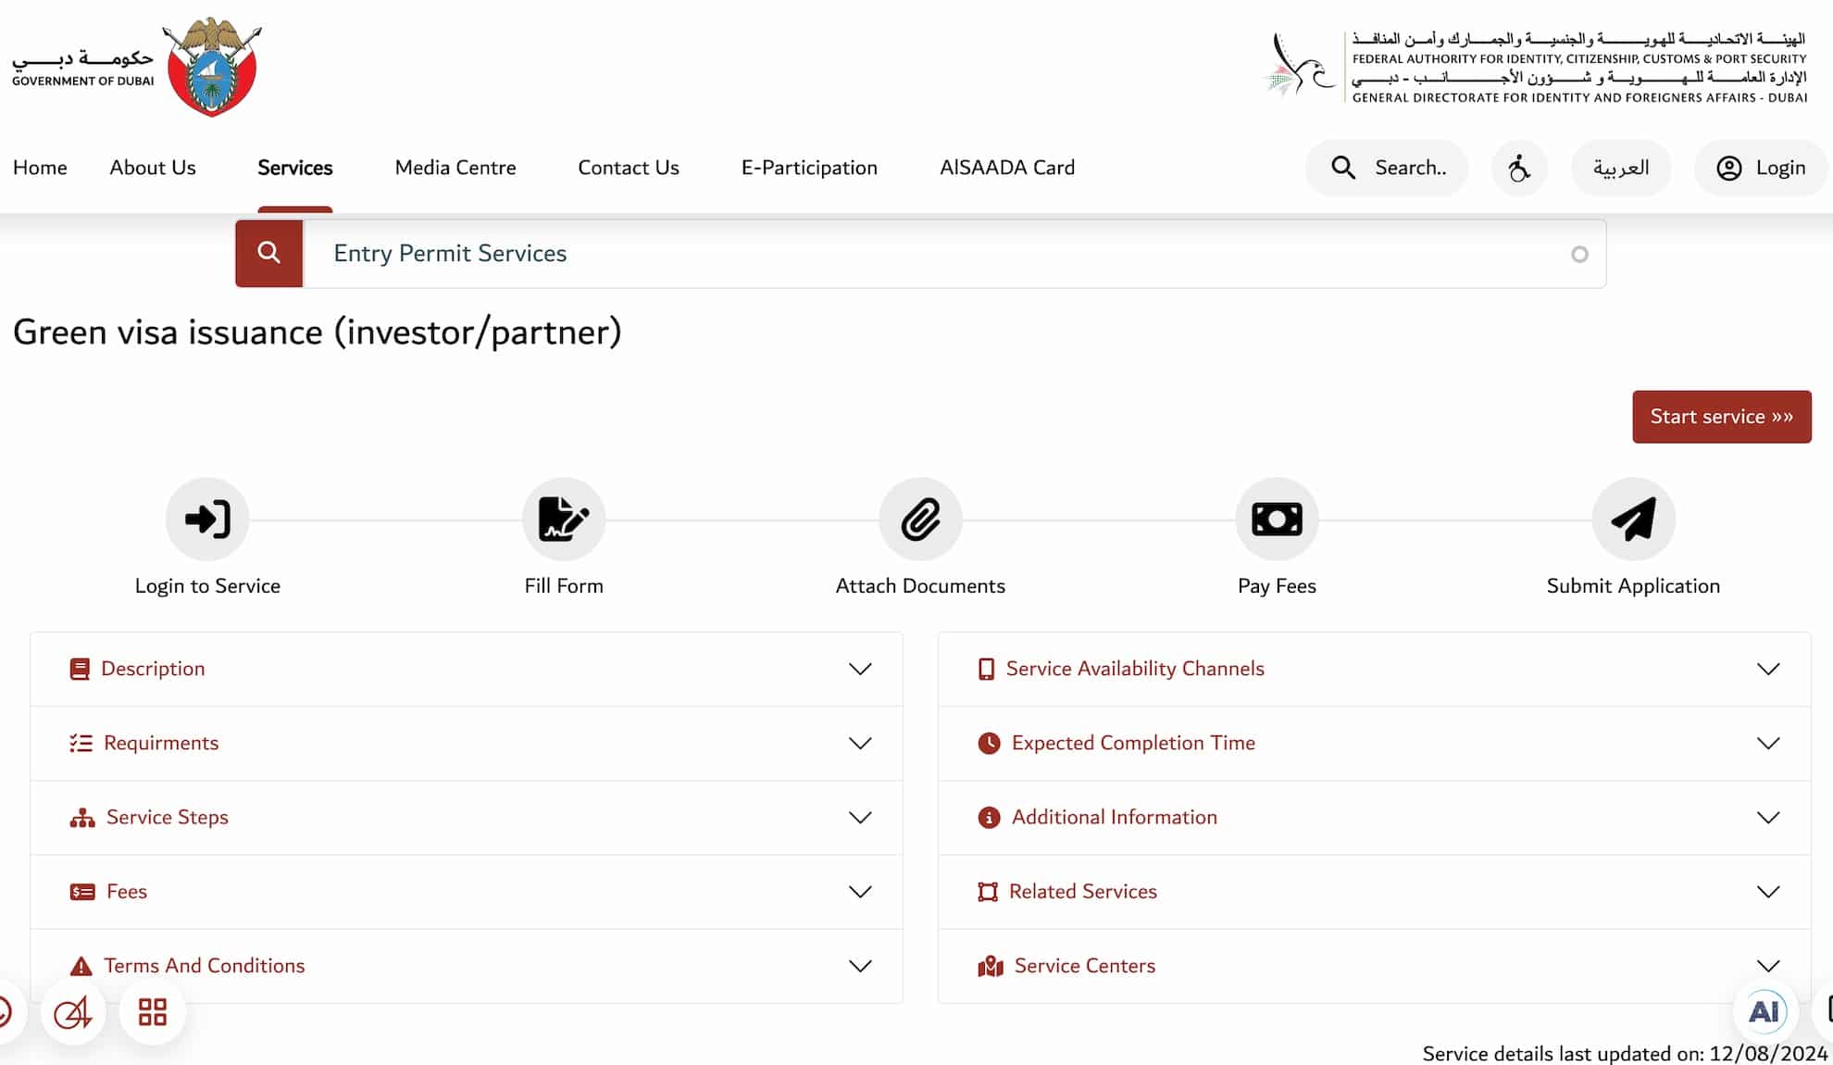1833x1065 pixels.
Task: Select the circular compass icon near bottom left
Action: click(x=73, y=1011)
